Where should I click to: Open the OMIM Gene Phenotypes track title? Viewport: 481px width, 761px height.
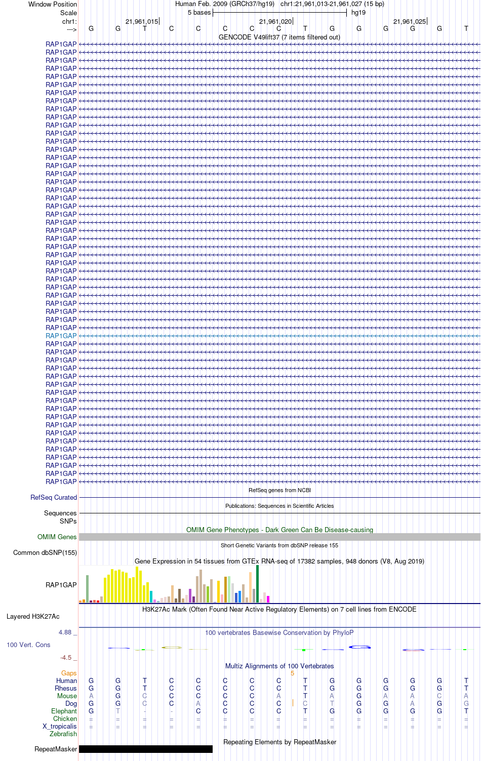[x=279, y=530]
